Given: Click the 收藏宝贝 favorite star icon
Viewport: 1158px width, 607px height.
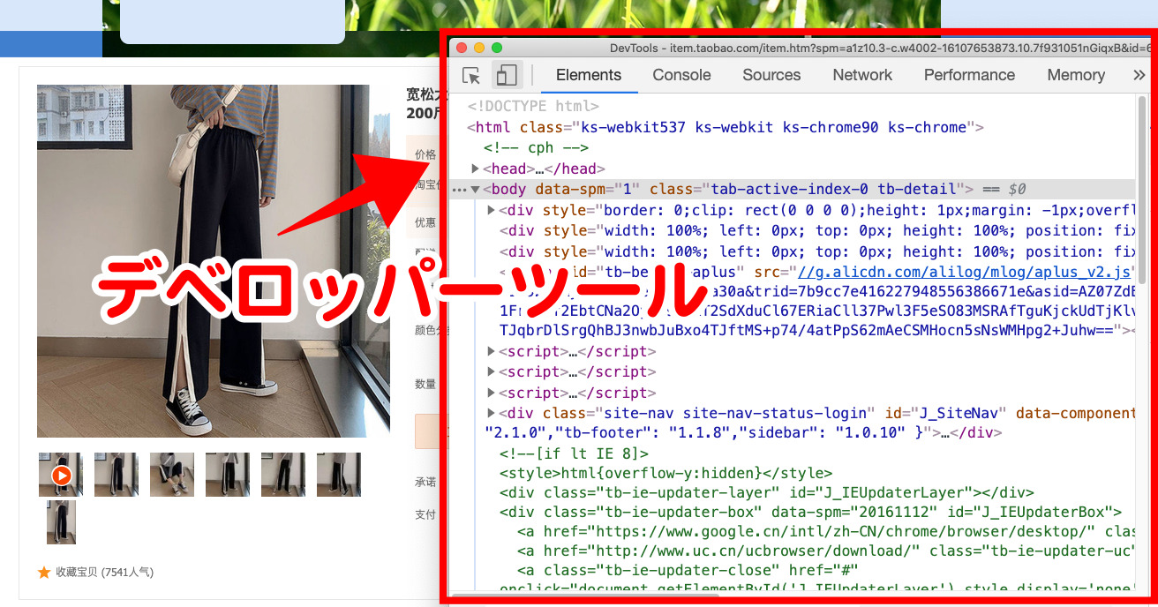Looking at the screenshot, I should point(44,573).
